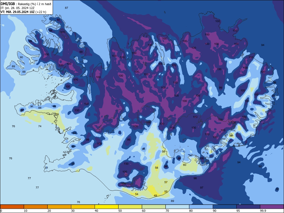Image resolution: width=284 pixels, height=213 pixels.
Task: Select the '40' legend tick label
Action: tap(96, 211)
